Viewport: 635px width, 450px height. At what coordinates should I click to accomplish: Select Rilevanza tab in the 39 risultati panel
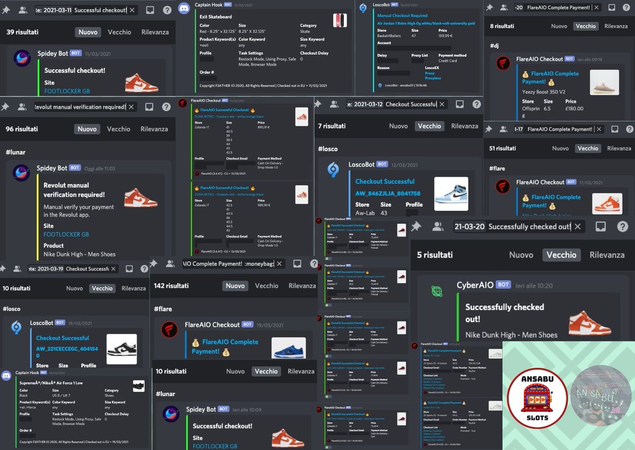[155, 32]
